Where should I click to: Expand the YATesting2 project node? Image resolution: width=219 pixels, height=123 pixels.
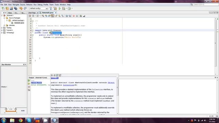click(2, 33)
